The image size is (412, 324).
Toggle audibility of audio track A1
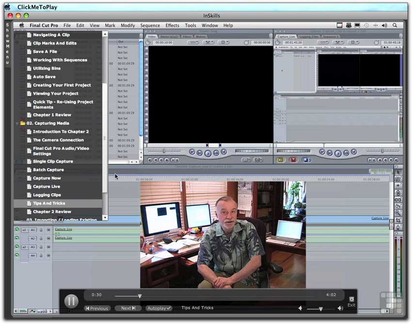tap(17, 230)
